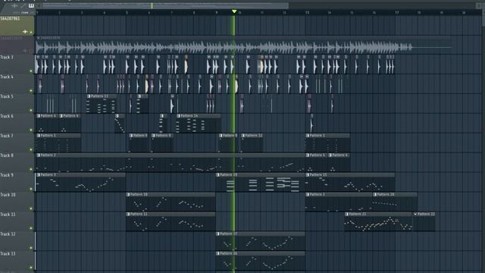This screenshot has height=273, width=485.
Task: Open the clip menu of Pattern 3 on Track 9
Action: tap(39, 175)
